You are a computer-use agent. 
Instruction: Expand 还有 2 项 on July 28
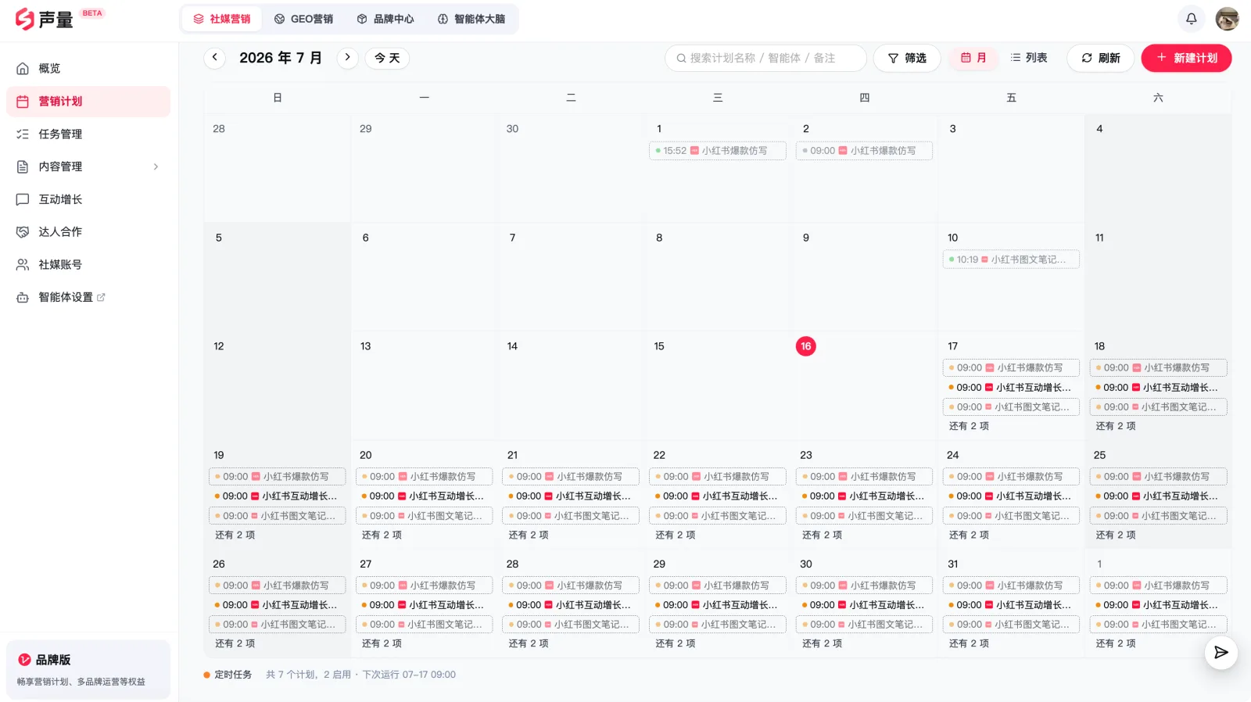(529, 643)
